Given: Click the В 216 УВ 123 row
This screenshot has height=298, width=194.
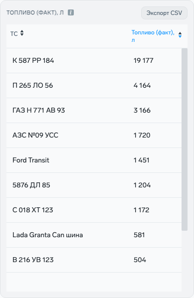Looking at the screenshot, I should tap(94, 260).
